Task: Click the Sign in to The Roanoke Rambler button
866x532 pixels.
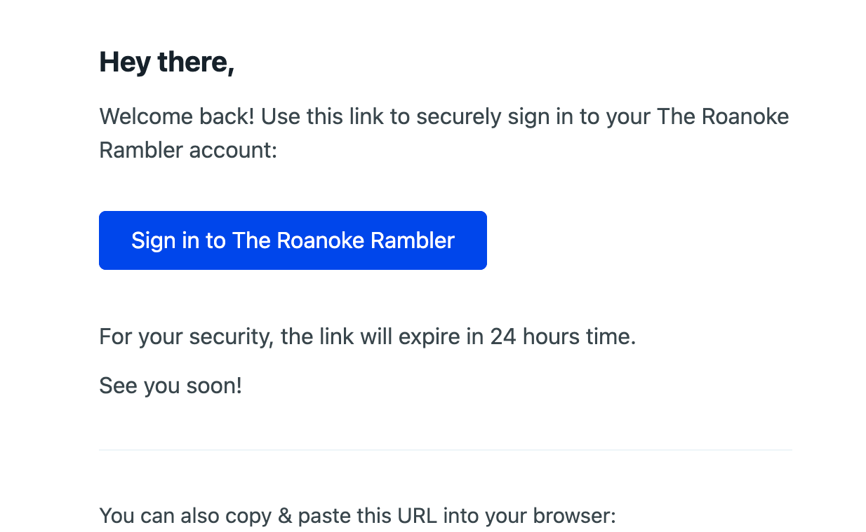Action: 293,240
